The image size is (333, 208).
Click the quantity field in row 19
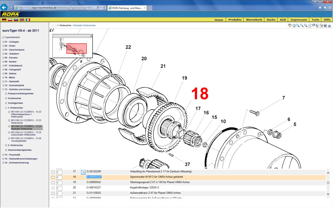click(x=59, y=183)
